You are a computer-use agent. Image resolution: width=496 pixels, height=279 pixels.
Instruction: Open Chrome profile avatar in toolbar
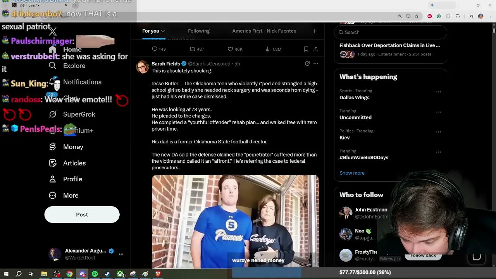coord(480,16)
